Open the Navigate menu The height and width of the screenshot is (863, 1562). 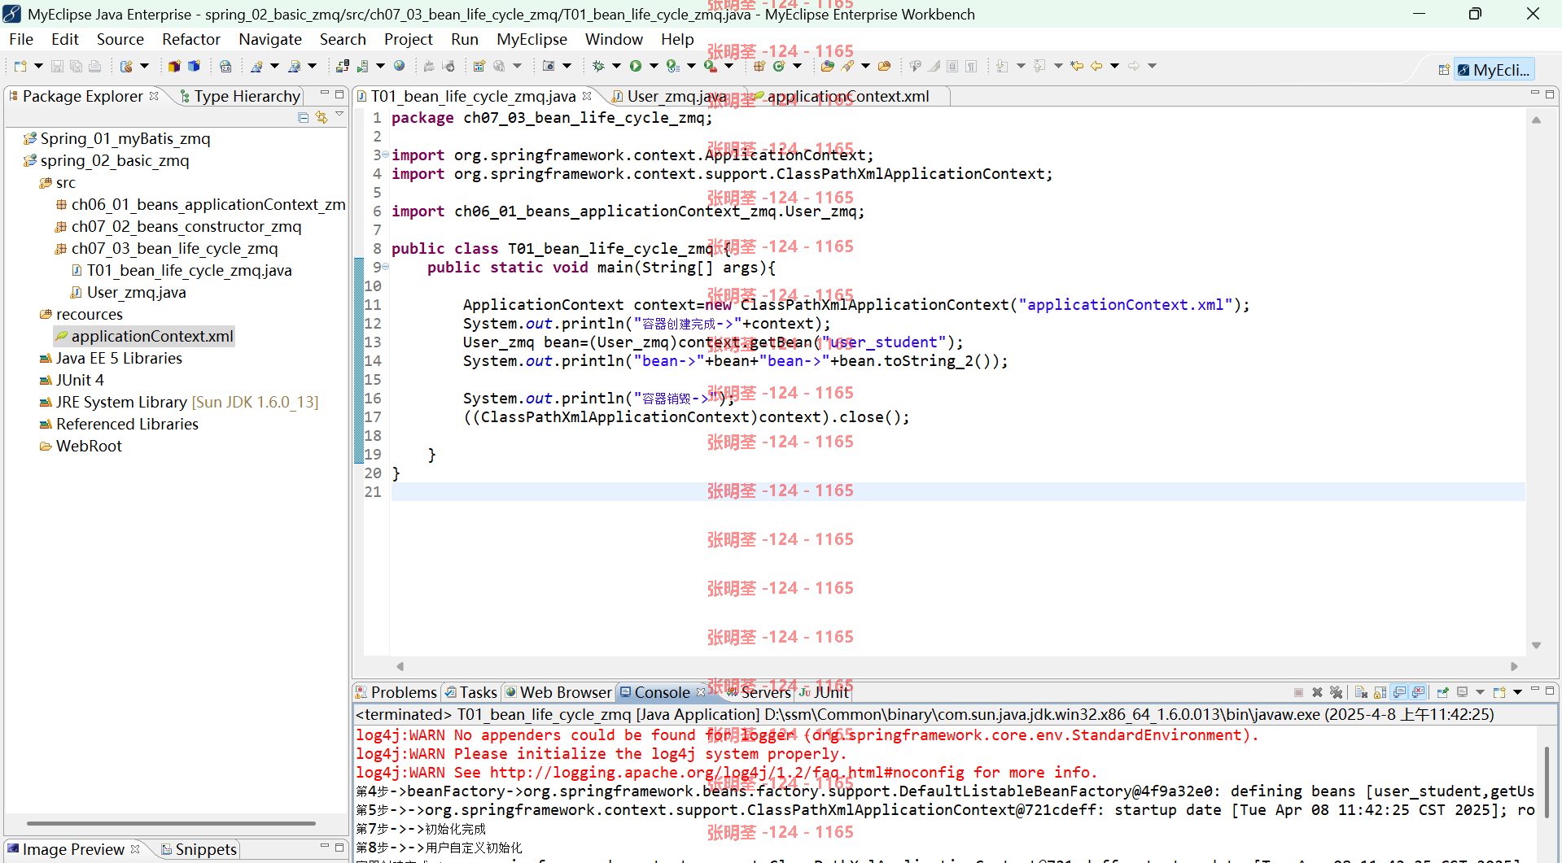[270, 39]
